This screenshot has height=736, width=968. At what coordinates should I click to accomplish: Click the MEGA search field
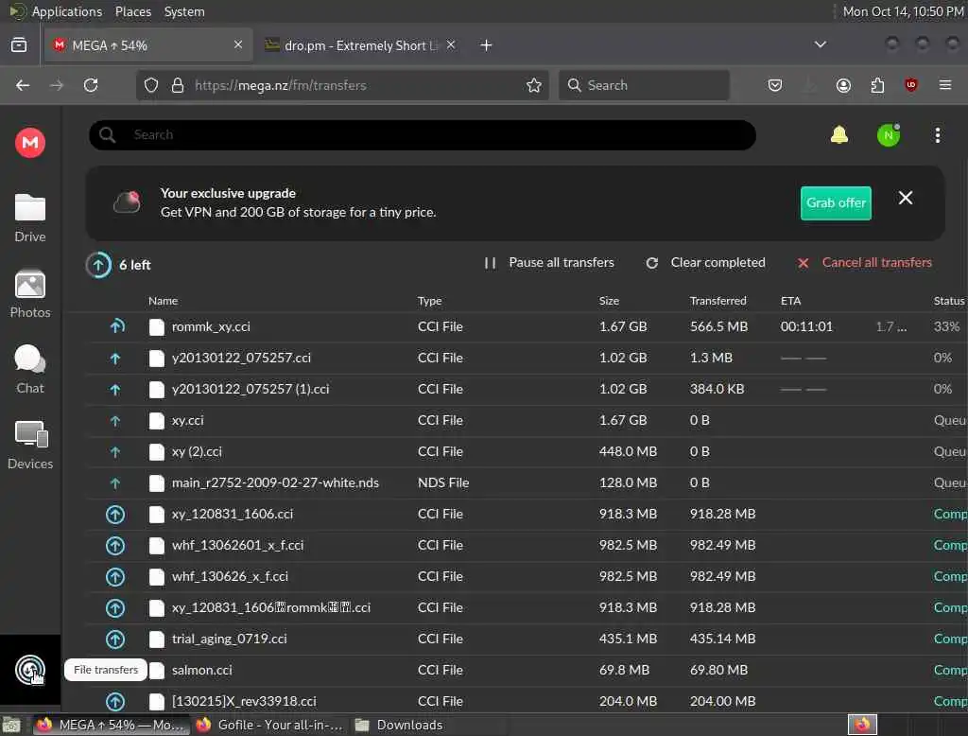click(423, 134)
